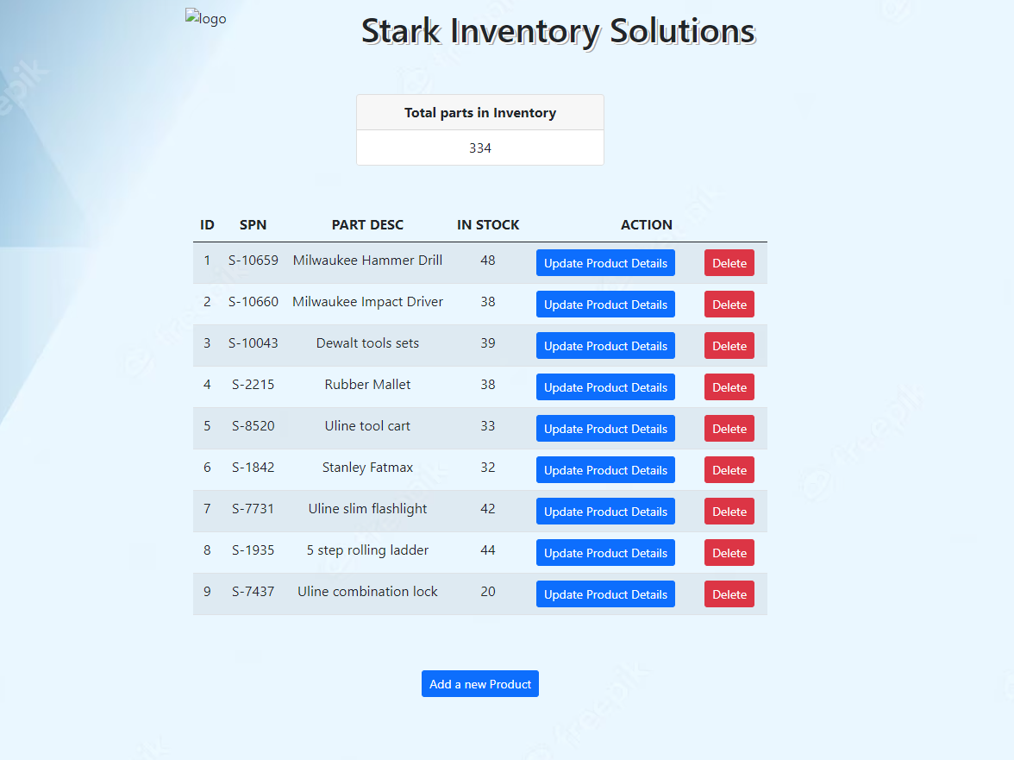
Task: Update details for Milwaukee Impact Driver
Action: [x=605, y=304]
